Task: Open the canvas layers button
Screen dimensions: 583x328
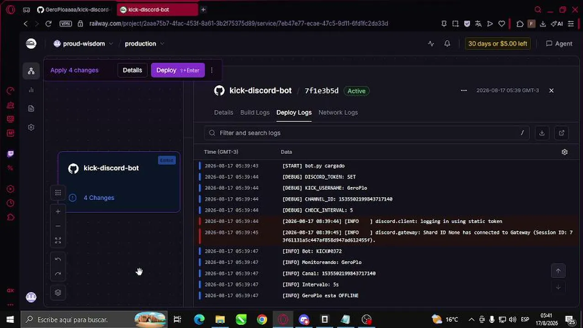Action: click(58, 292)
